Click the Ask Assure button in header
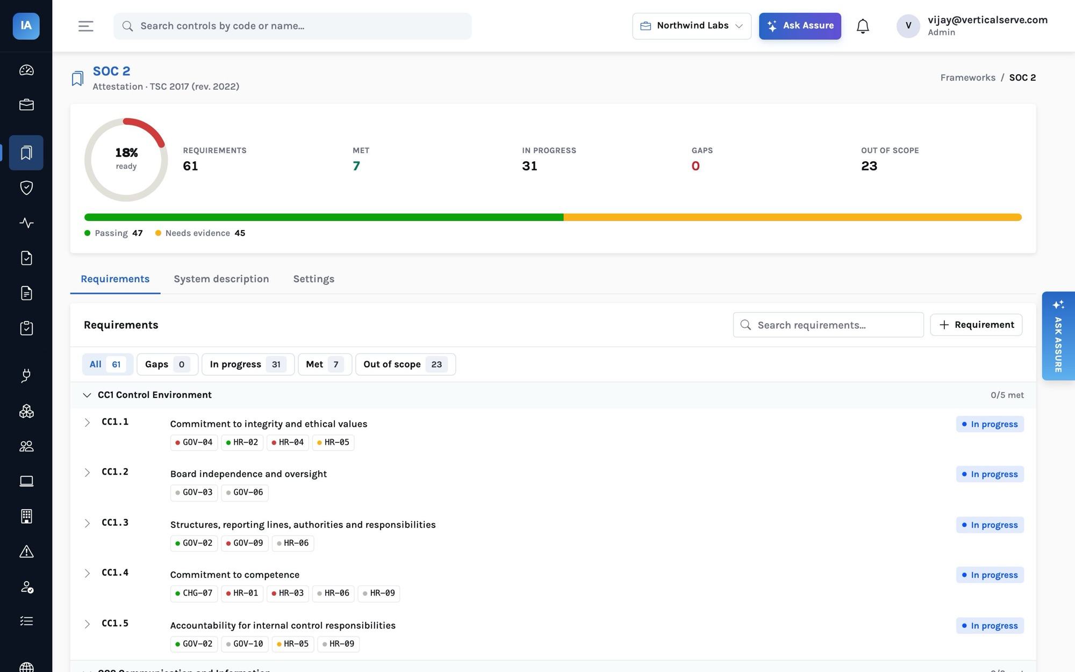Viewport: 1075px width, 672px height. click(x=800, y=26)
